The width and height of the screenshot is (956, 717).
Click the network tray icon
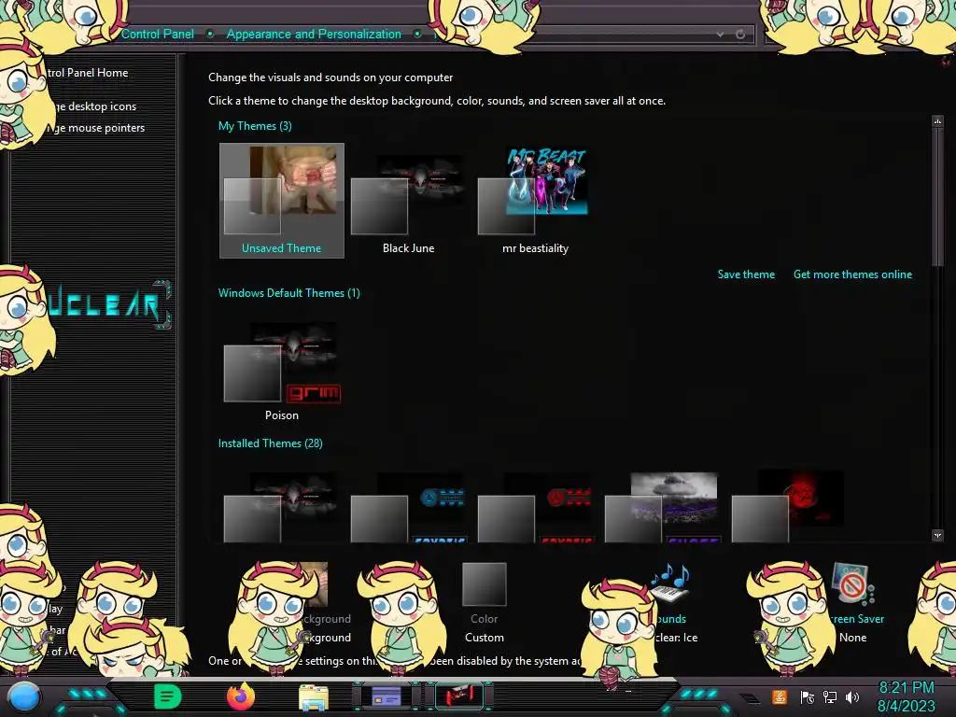830,696
